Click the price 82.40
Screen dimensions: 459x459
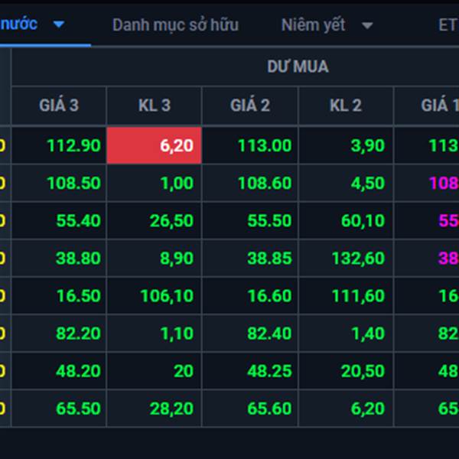pos(269,333)
